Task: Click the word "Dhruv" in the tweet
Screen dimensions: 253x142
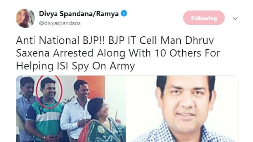Action: pos(199,40)
